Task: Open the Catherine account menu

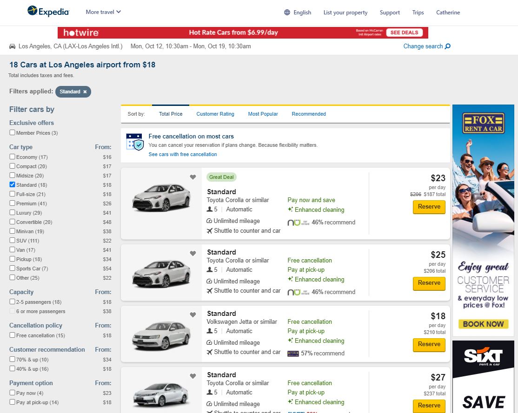Action: click(448, 13)
